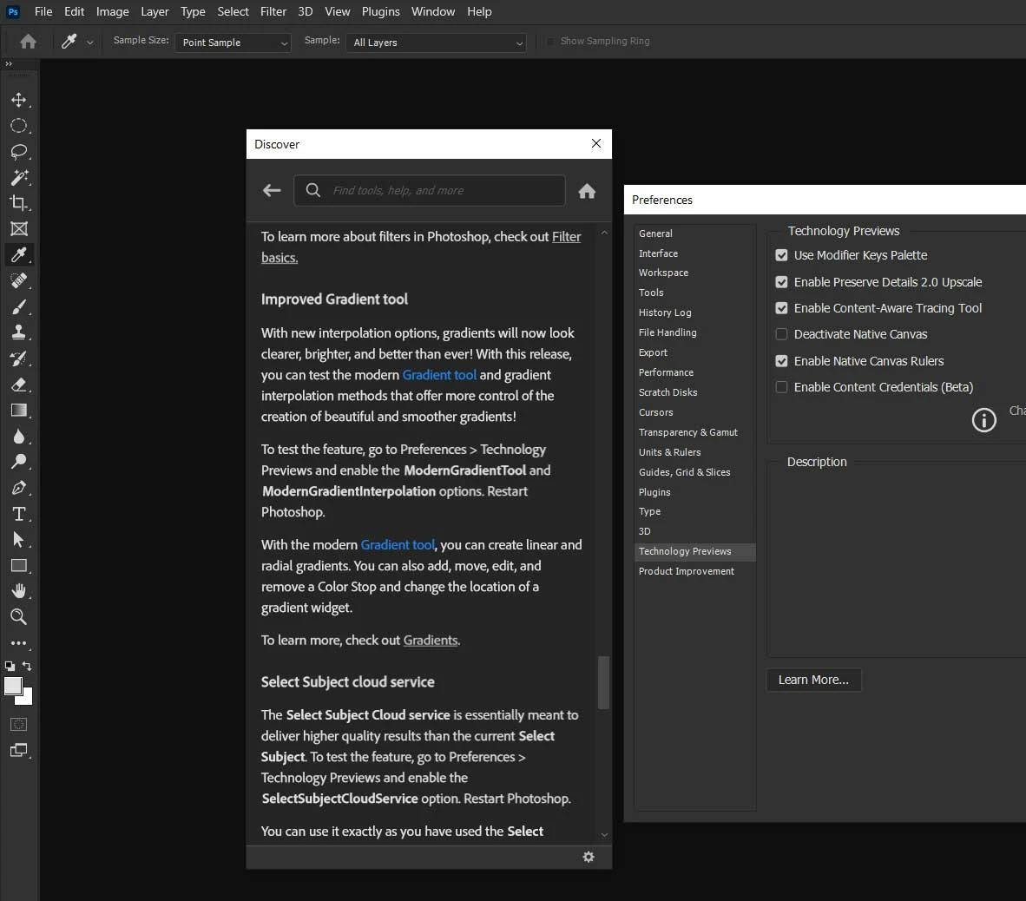1026x901 pixels.
Task: Select the Eraser tool
Action: point(19,385)
